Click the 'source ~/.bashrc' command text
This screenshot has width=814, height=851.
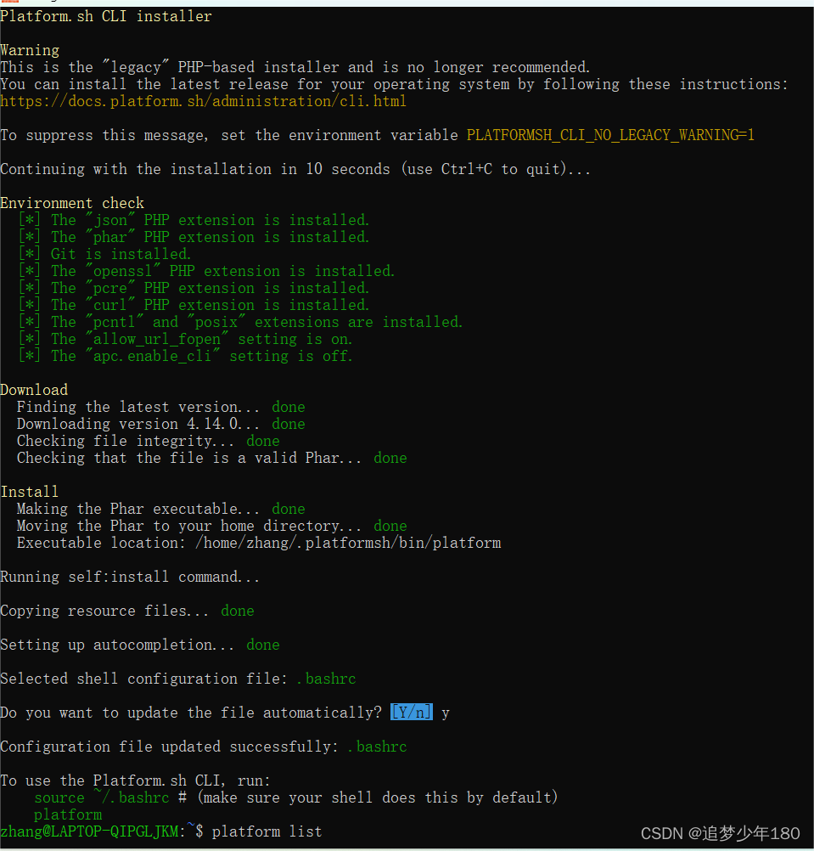(x=102, y=797)
